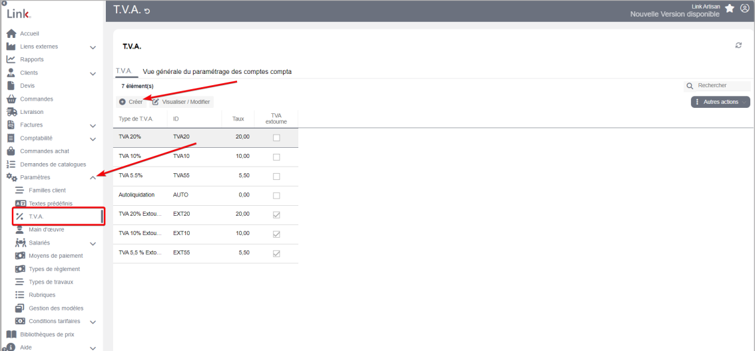Click Visualiser / Modifier button
This screenshot has height=351, width=755.
(x=182, y=102)
